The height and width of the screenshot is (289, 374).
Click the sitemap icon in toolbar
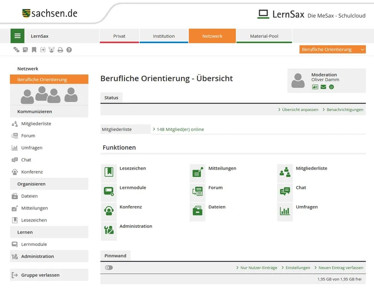pyautogui.click(x=16, y=49)
